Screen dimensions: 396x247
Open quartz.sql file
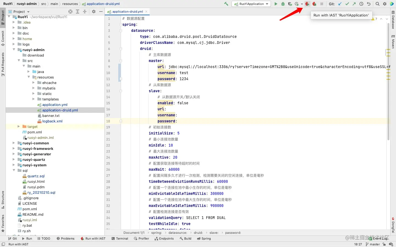(36, 176)
